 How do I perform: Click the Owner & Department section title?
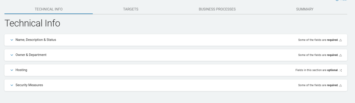[31, 55]
